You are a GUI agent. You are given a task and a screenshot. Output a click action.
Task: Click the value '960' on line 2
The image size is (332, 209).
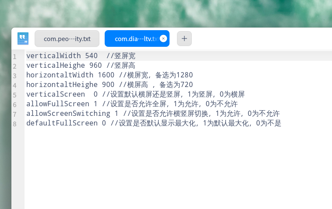95,65
